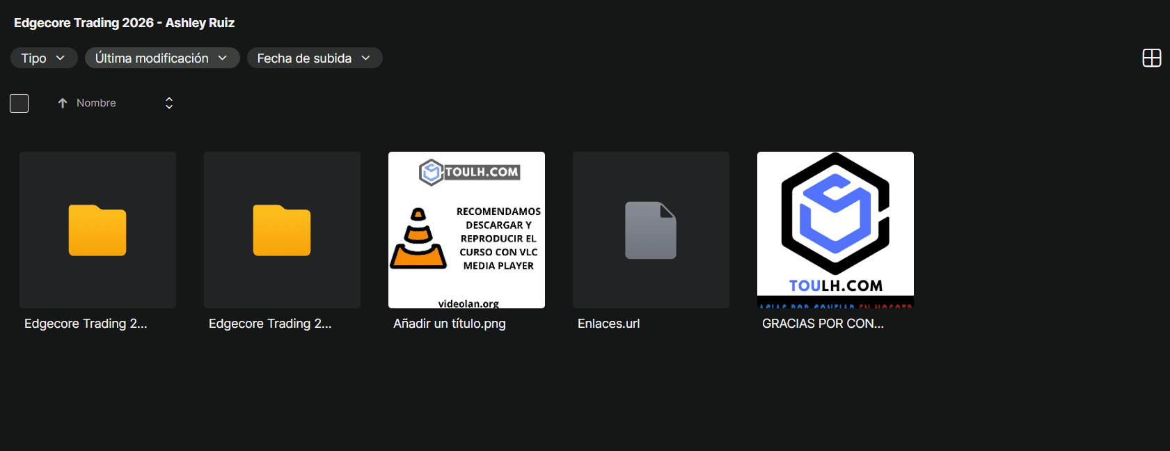Switch layout using the grid view icon

tap(1151, 58)
